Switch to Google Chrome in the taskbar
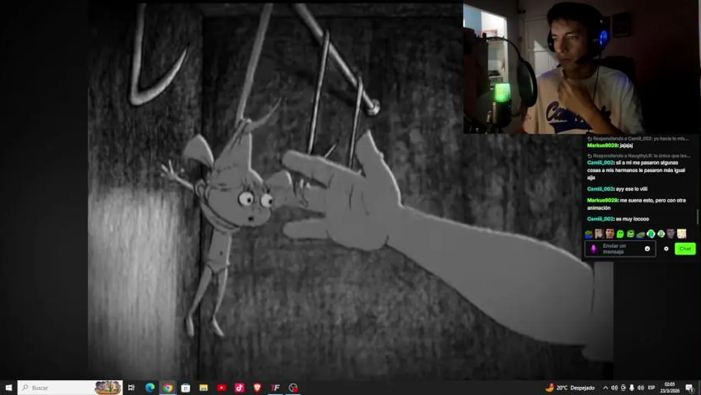Viewport: 701px width, 395px height. click(168, 388)
